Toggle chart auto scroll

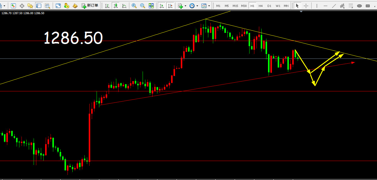(x=162, y=6)
